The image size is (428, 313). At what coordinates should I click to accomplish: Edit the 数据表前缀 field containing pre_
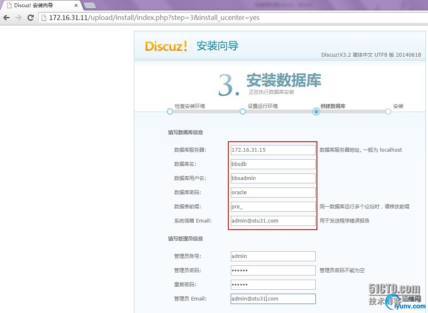[x=273, y=207]
